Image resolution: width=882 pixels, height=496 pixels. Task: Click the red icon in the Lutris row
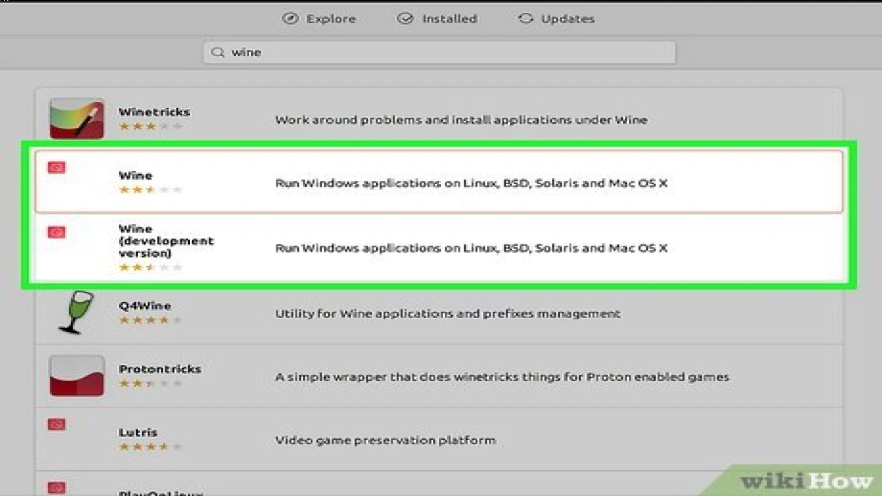57,424
